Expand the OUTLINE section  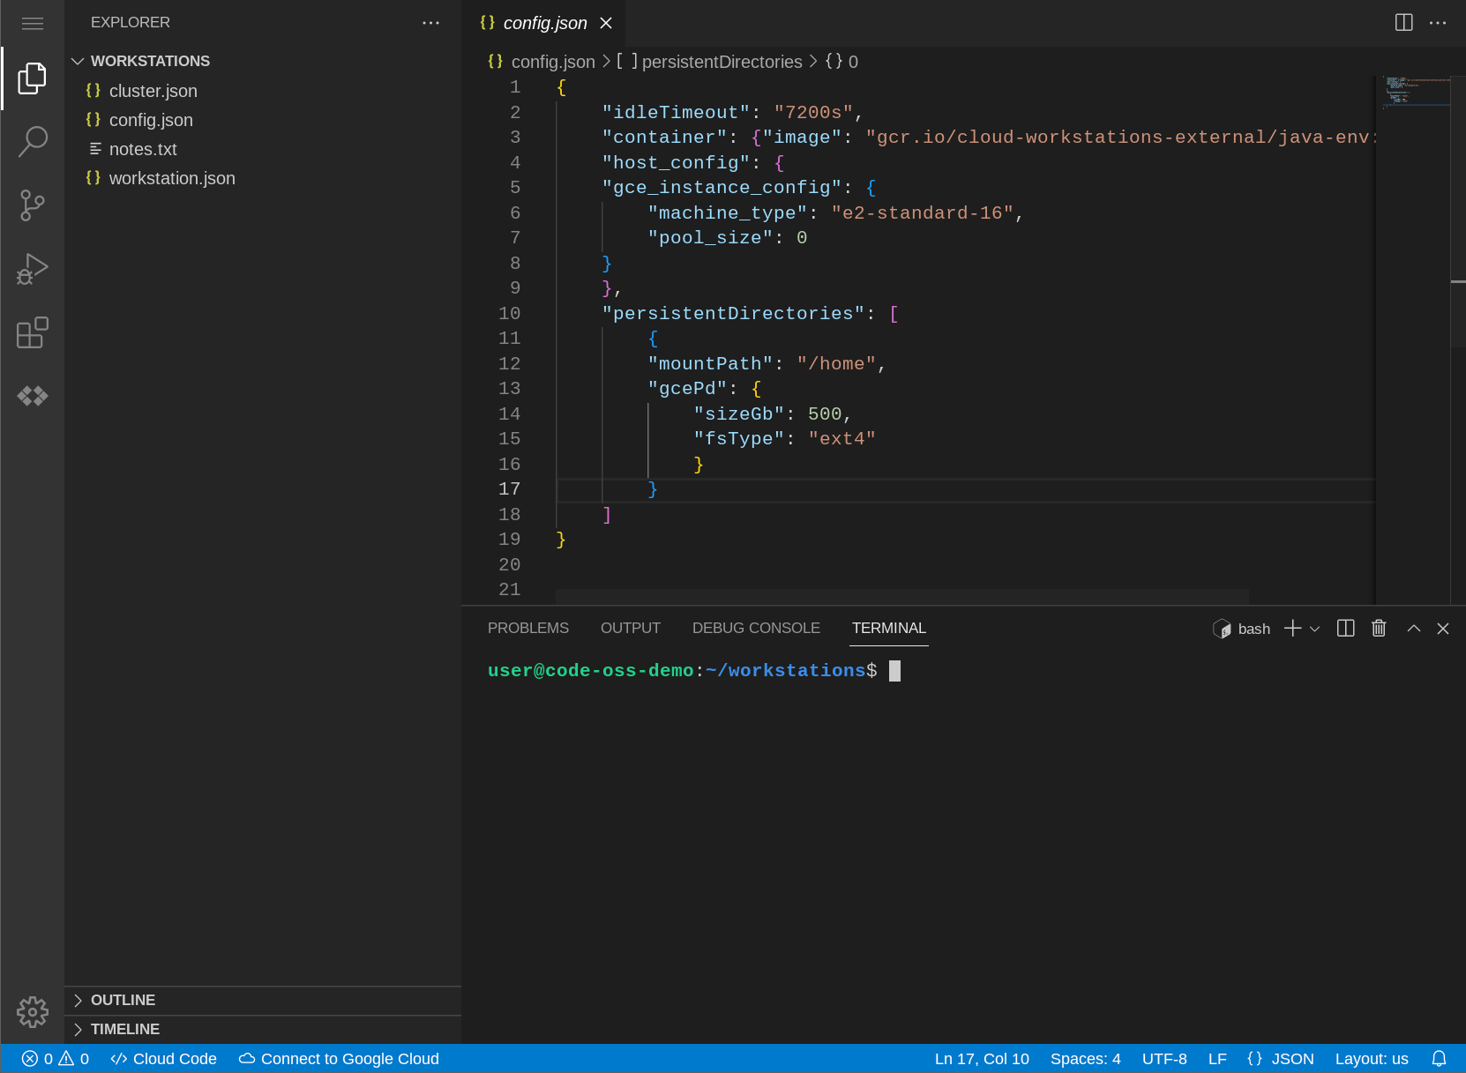(x=123, y=1000)
